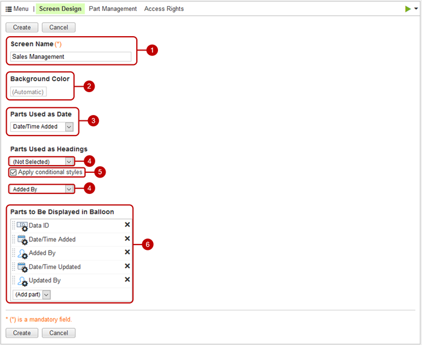
Task: Remove Added By from balloon parts
Action: click(127, 252)
